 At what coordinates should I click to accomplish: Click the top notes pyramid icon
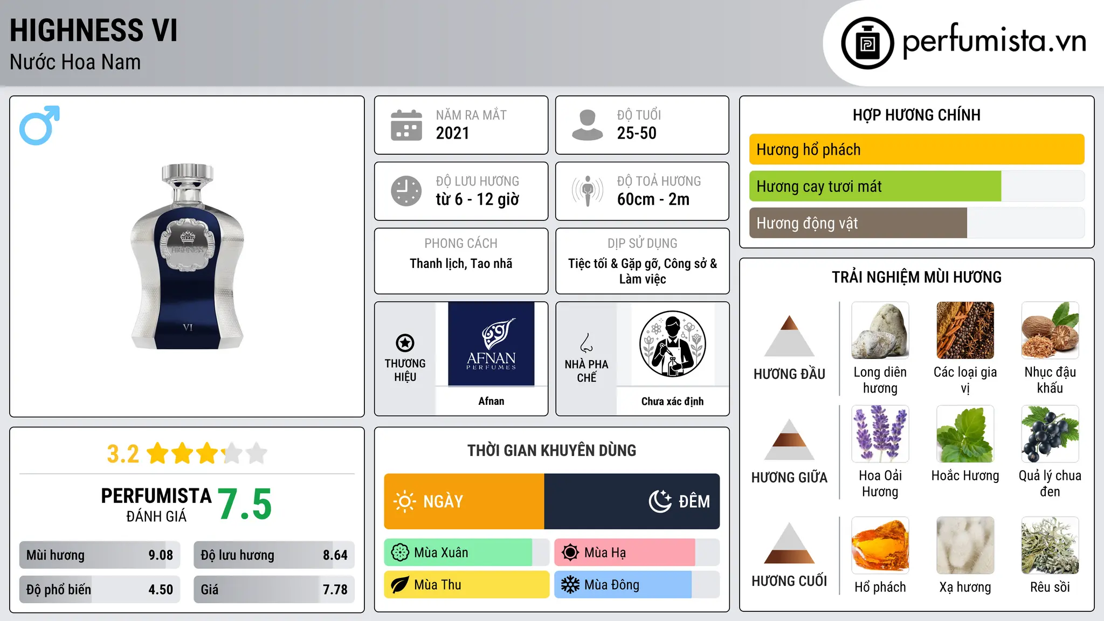(789, 335)
